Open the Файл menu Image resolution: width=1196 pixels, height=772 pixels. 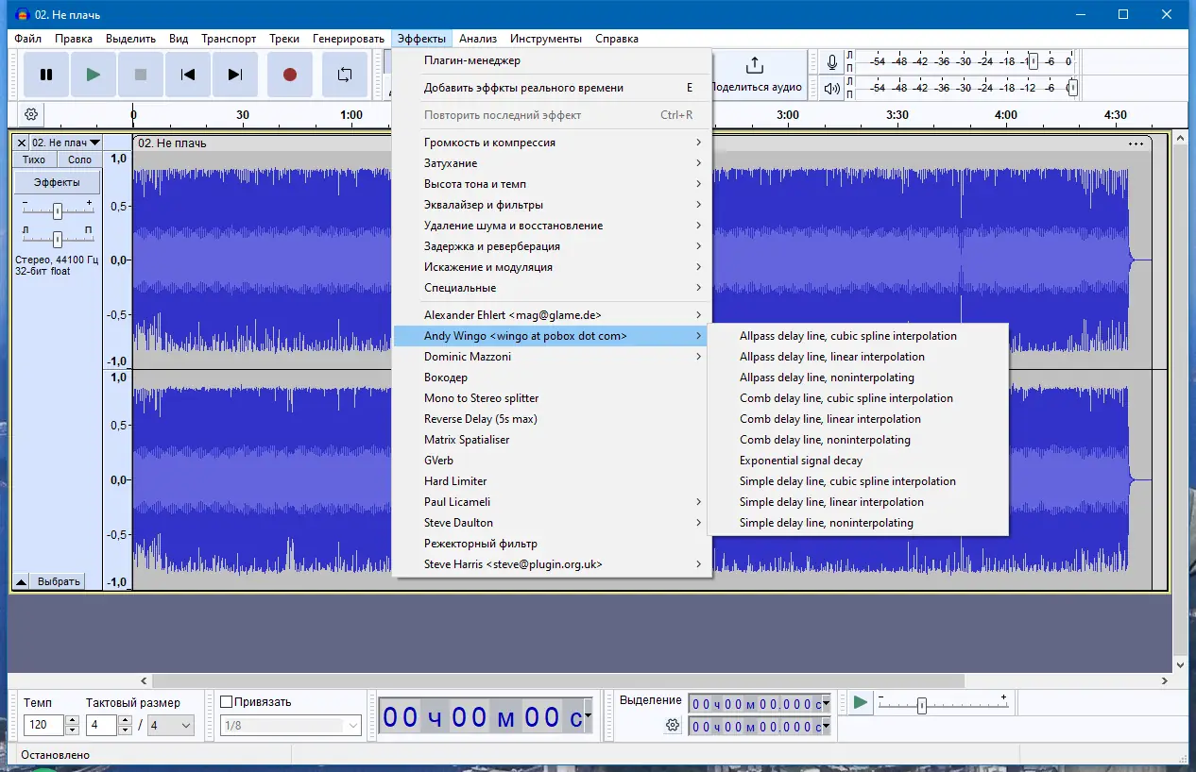[28, 39]
